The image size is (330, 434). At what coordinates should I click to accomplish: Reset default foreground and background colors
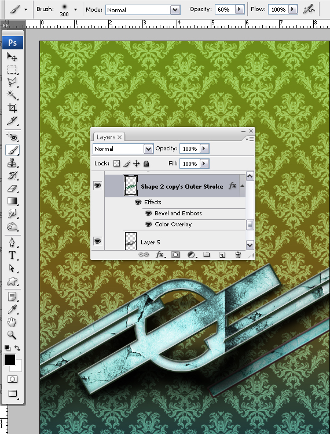(x=7, y=348)
